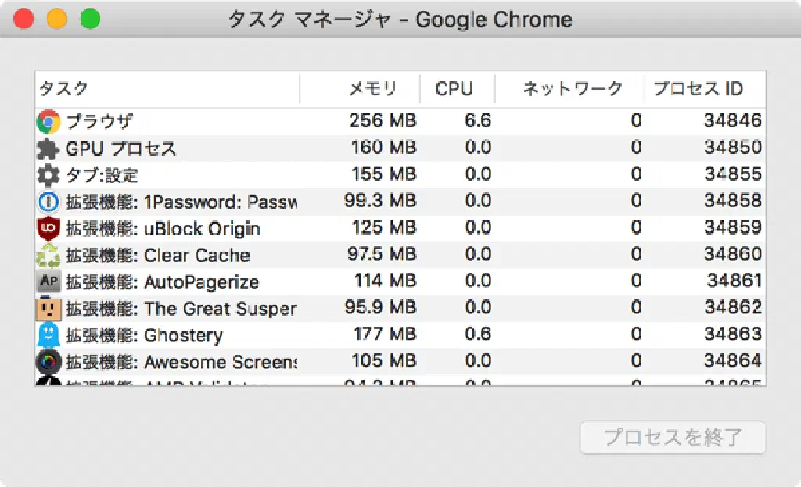Click the Awesome Screenshot lens icon
Screen dimensions: 801x487
point(48,362)
